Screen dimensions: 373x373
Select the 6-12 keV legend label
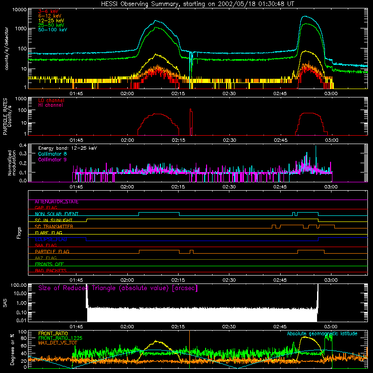tap(50, 16)
